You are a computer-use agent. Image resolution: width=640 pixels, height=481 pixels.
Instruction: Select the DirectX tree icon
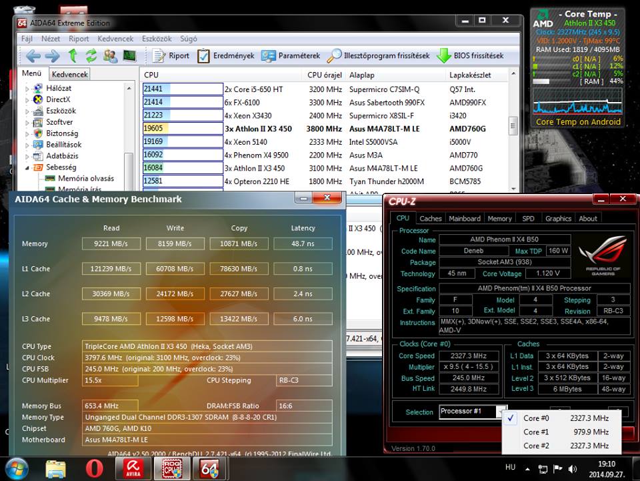[38, 99]
